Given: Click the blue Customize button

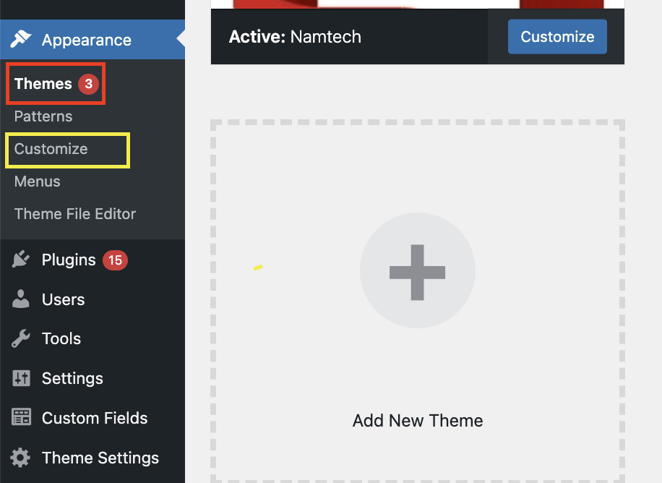Looking at the screenshot, I should 557,37.
